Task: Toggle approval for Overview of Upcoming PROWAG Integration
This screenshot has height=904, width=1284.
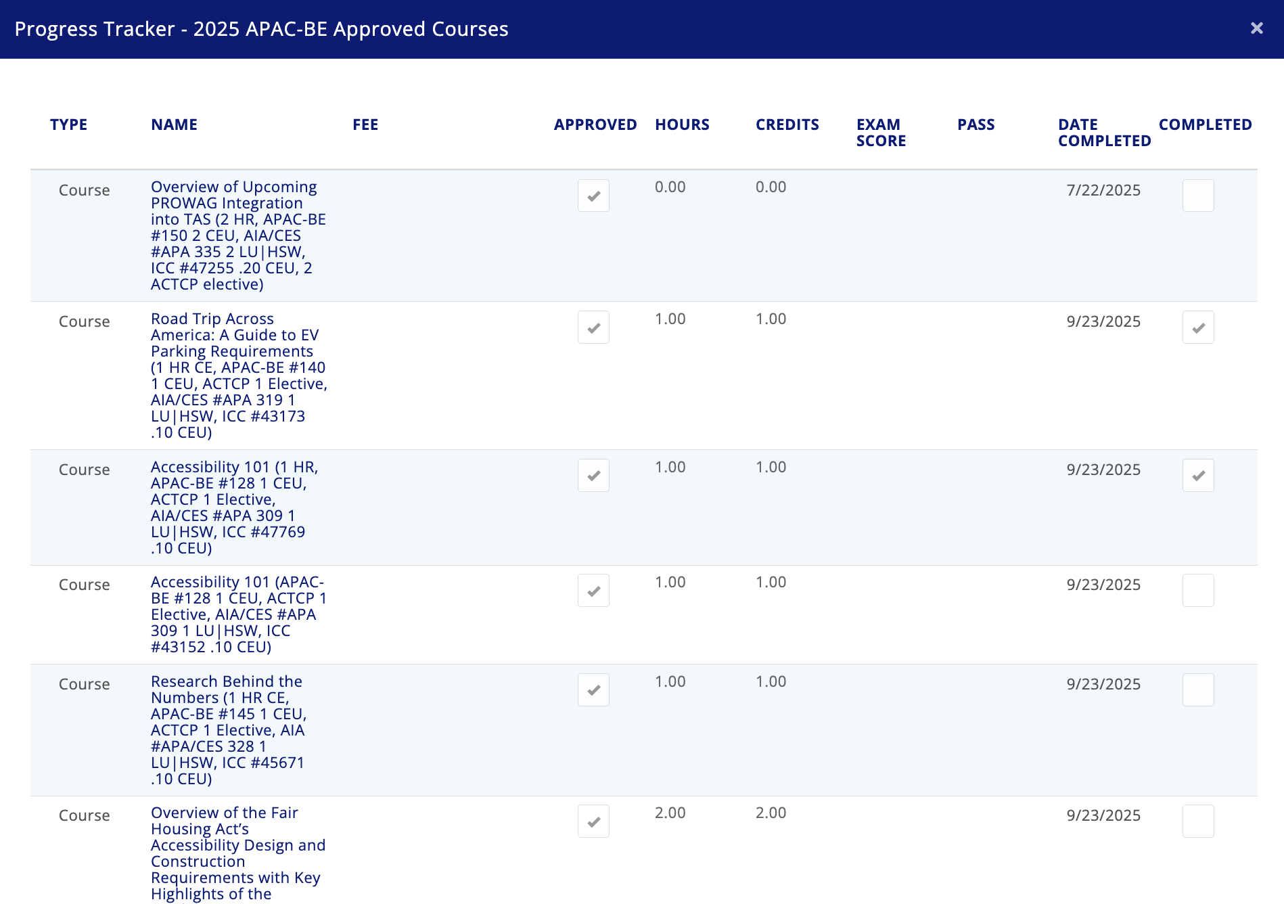Action: point(593,195)
